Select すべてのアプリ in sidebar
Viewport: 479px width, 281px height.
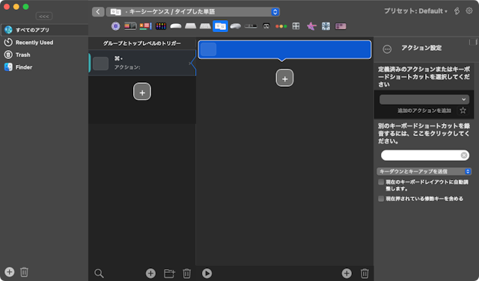pos(44,30)
